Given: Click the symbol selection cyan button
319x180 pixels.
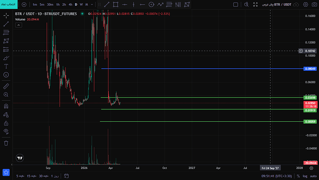Looking at the screenshot, I should pyautogui.click(x=9, y=4).
